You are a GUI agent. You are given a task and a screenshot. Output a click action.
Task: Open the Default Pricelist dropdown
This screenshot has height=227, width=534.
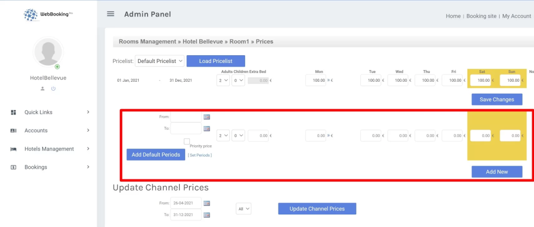(x=160, y=61)
